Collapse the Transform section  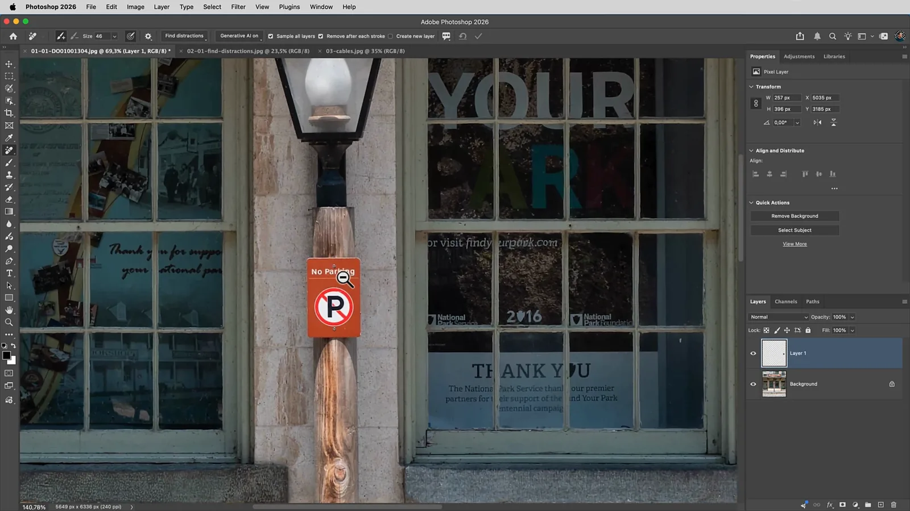coord(751,87)
